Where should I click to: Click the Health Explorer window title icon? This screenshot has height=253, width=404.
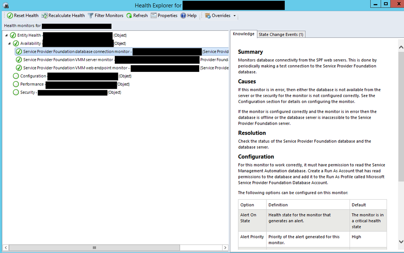point(6,5)
